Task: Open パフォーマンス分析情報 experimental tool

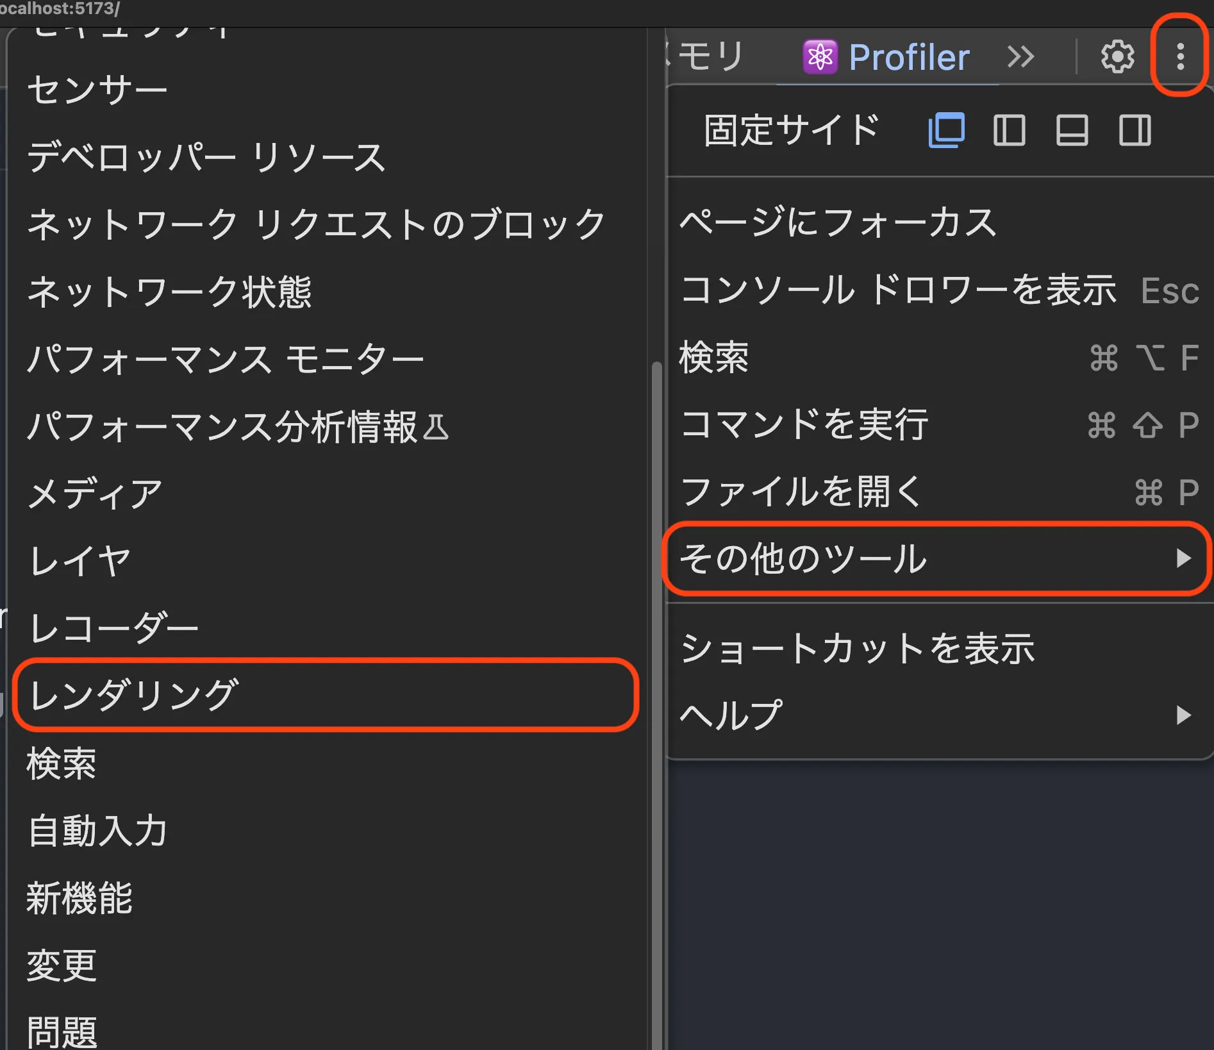Action: click(327, 426)
